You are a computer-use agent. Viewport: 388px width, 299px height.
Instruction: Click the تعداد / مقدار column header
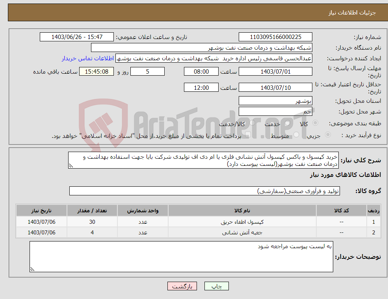92,211
